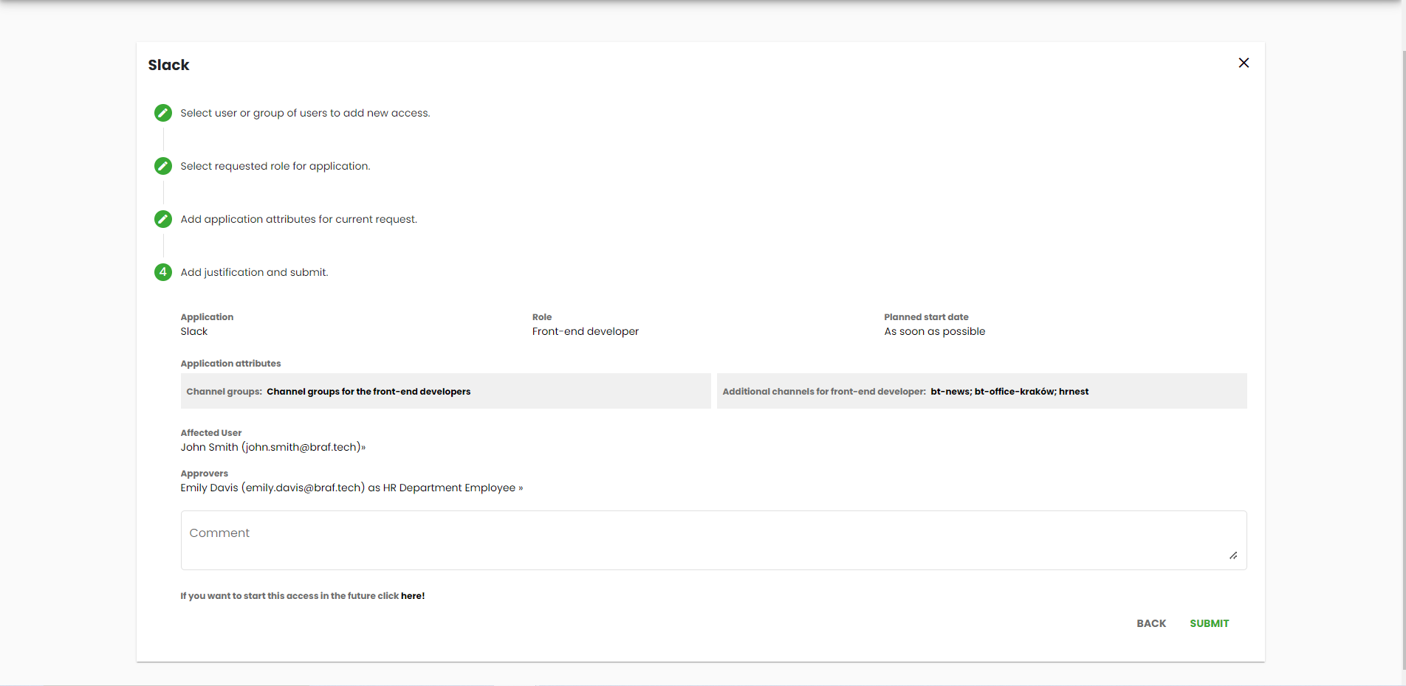The width and height of the screenshot is (1406, 686).
Task: Select the 'Add justification and submit' step label
Action: (254, 272)
